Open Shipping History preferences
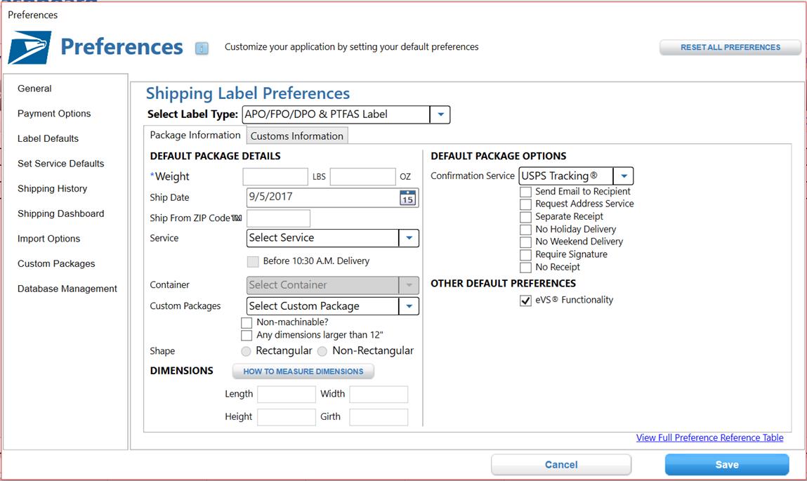The height and width of the screenshot is (481, 807). pyautogui.click(x=52, y=189)
